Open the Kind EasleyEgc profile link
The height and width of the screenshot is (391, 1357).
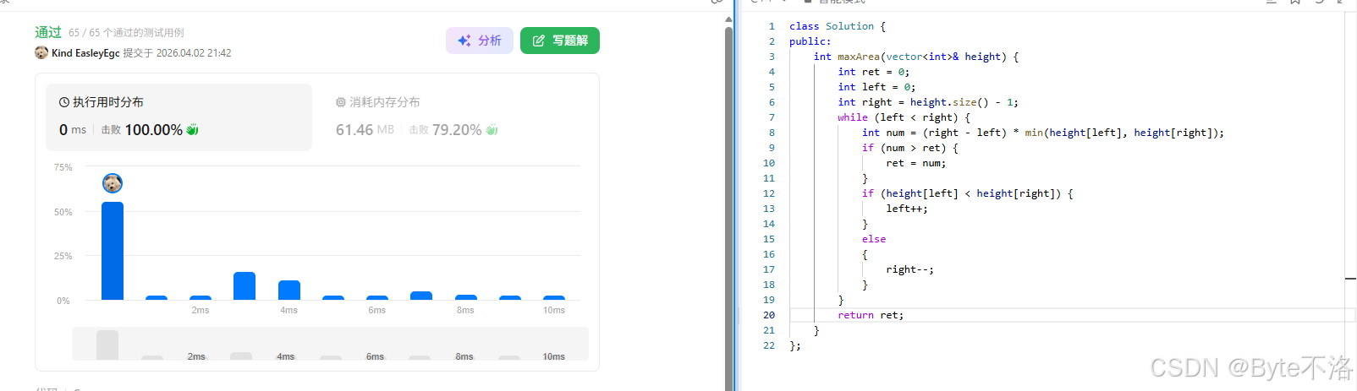[x=85, y=52]
